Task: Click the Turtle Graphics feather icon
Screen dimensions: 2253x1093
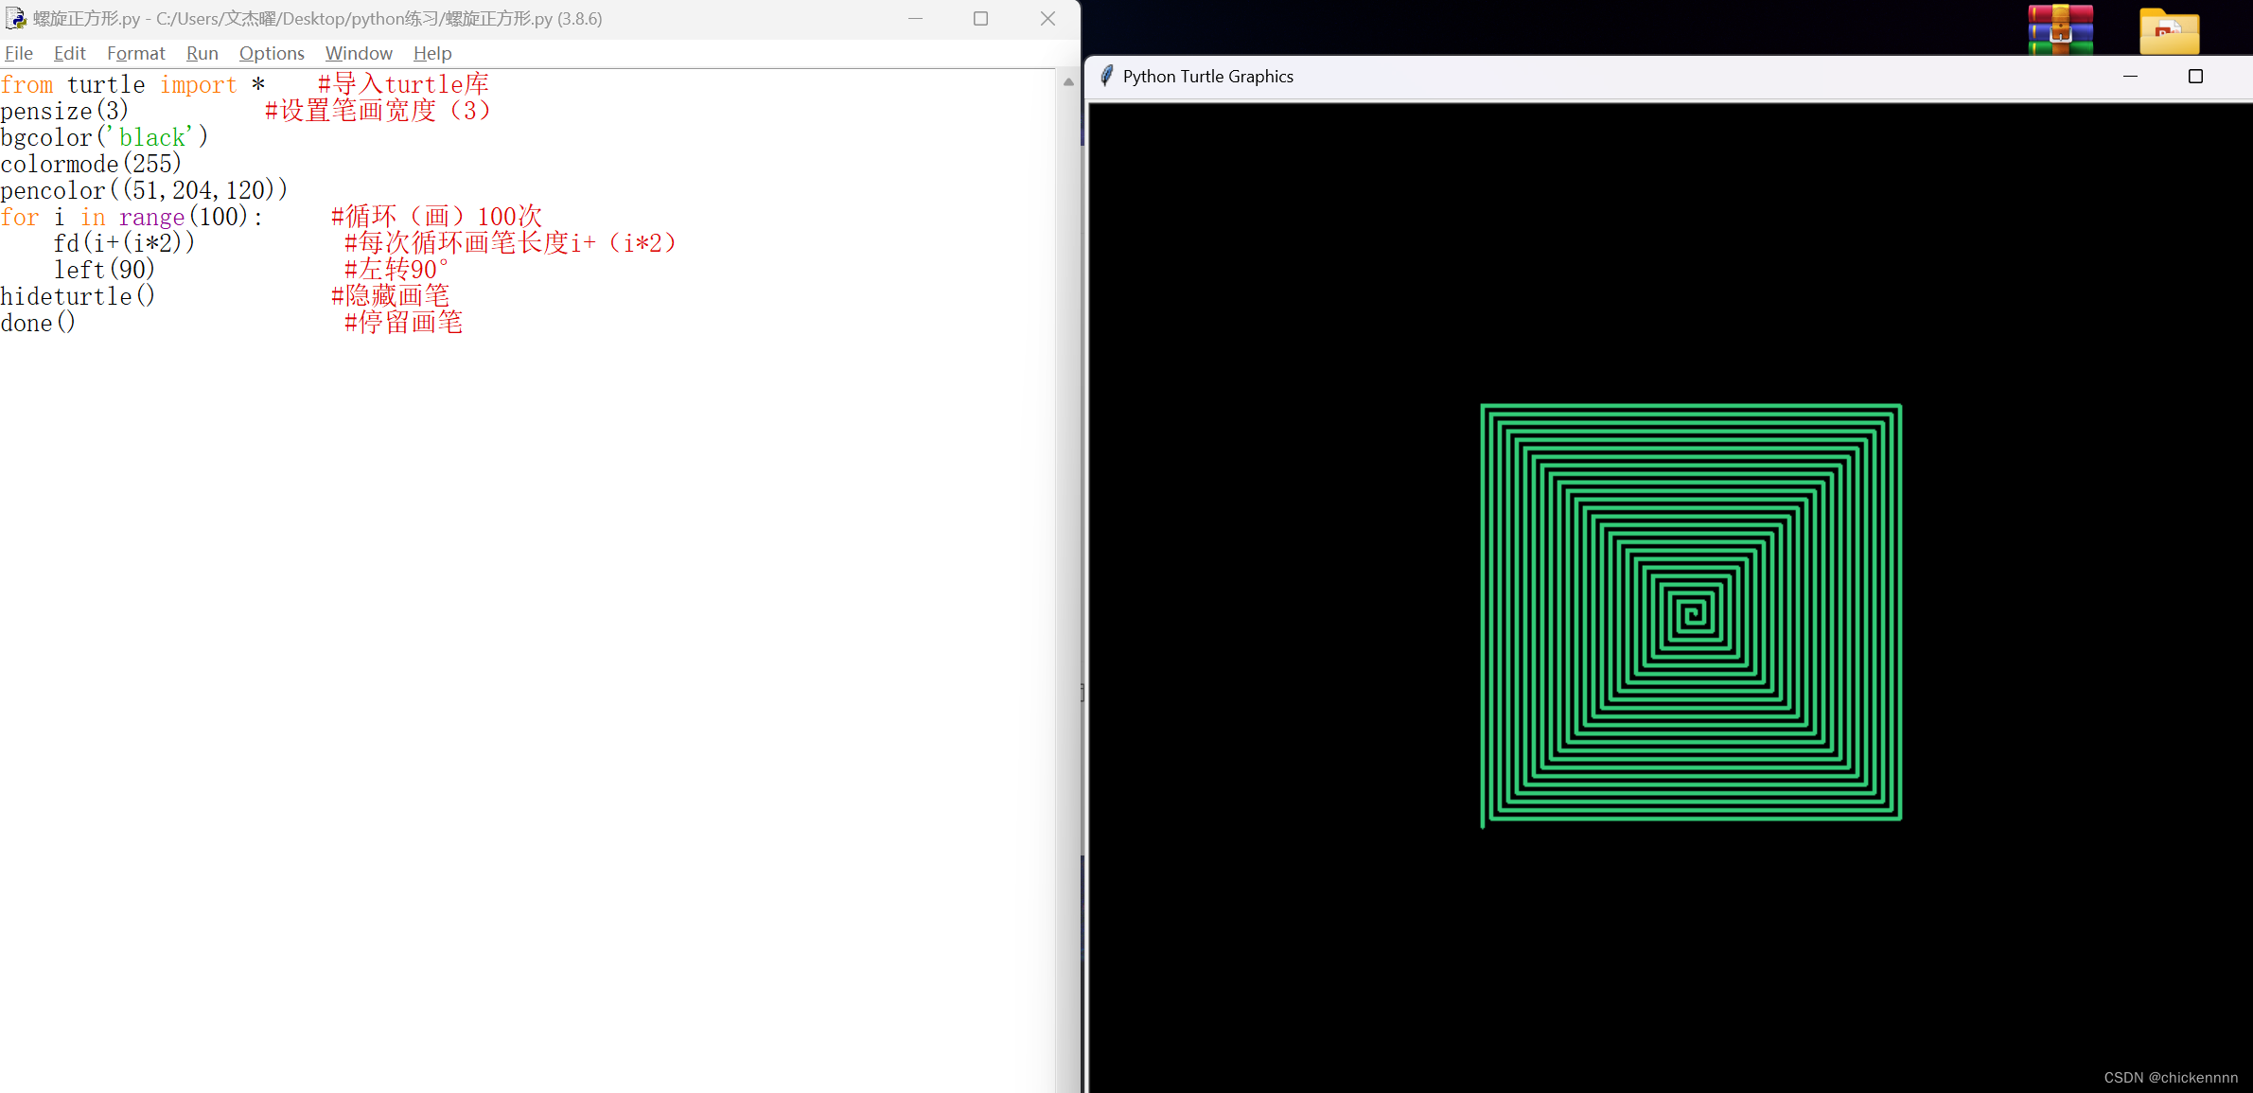Action: coord(1106,77)
